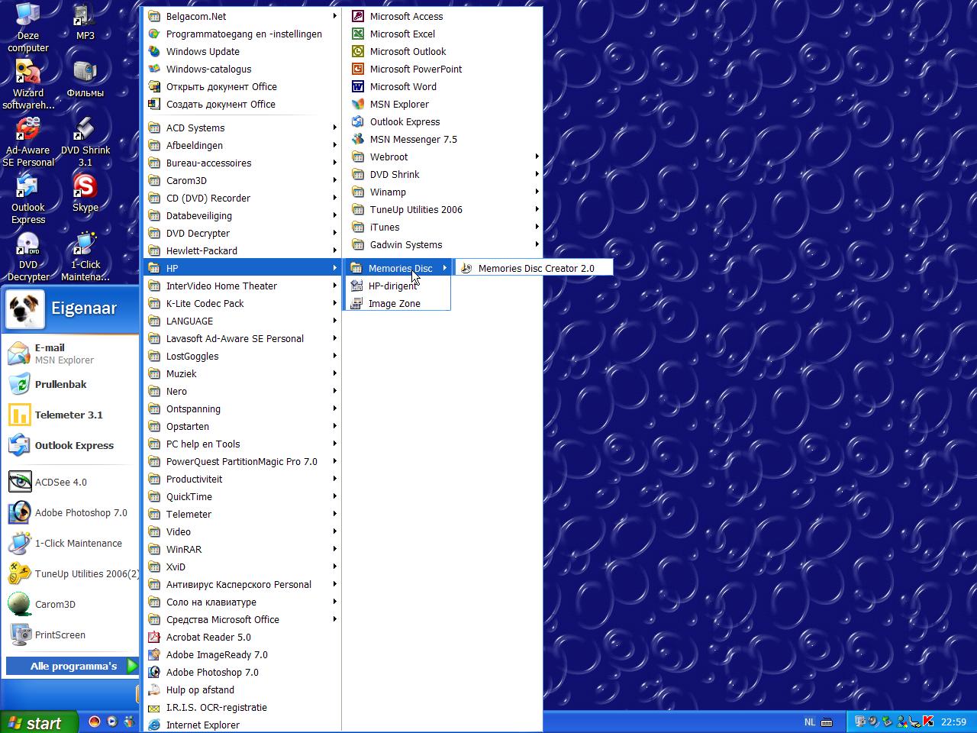
Task: Expand InterVideo Home Theater submenu
Action: (242, 286)
